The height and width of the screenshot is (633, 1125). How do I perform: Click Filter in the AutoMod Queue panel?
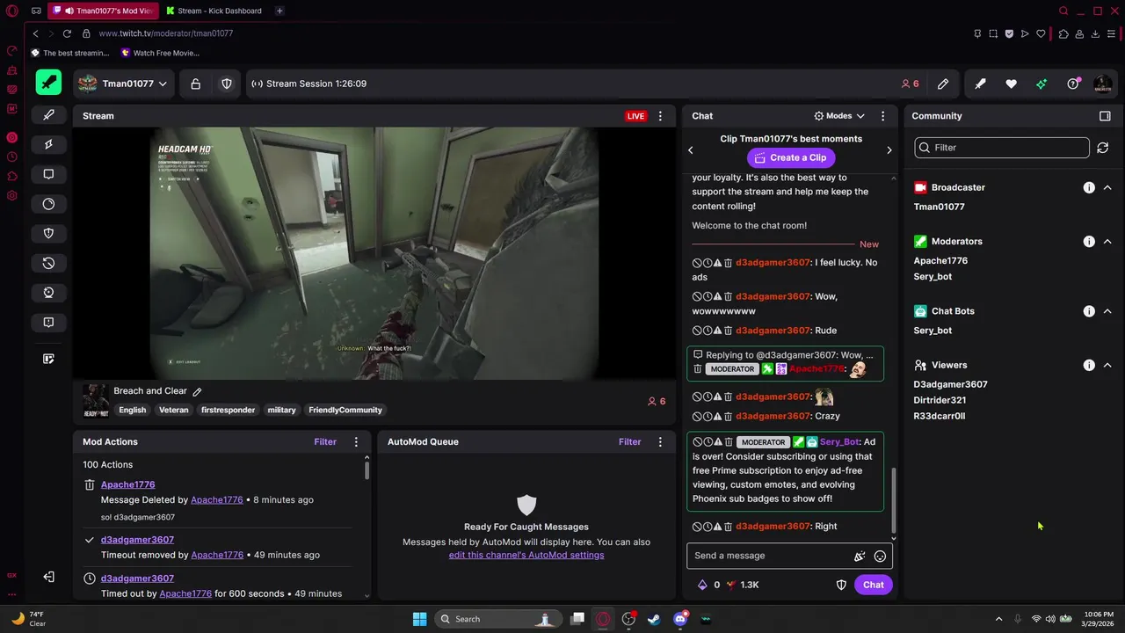(x=629, y=442)
